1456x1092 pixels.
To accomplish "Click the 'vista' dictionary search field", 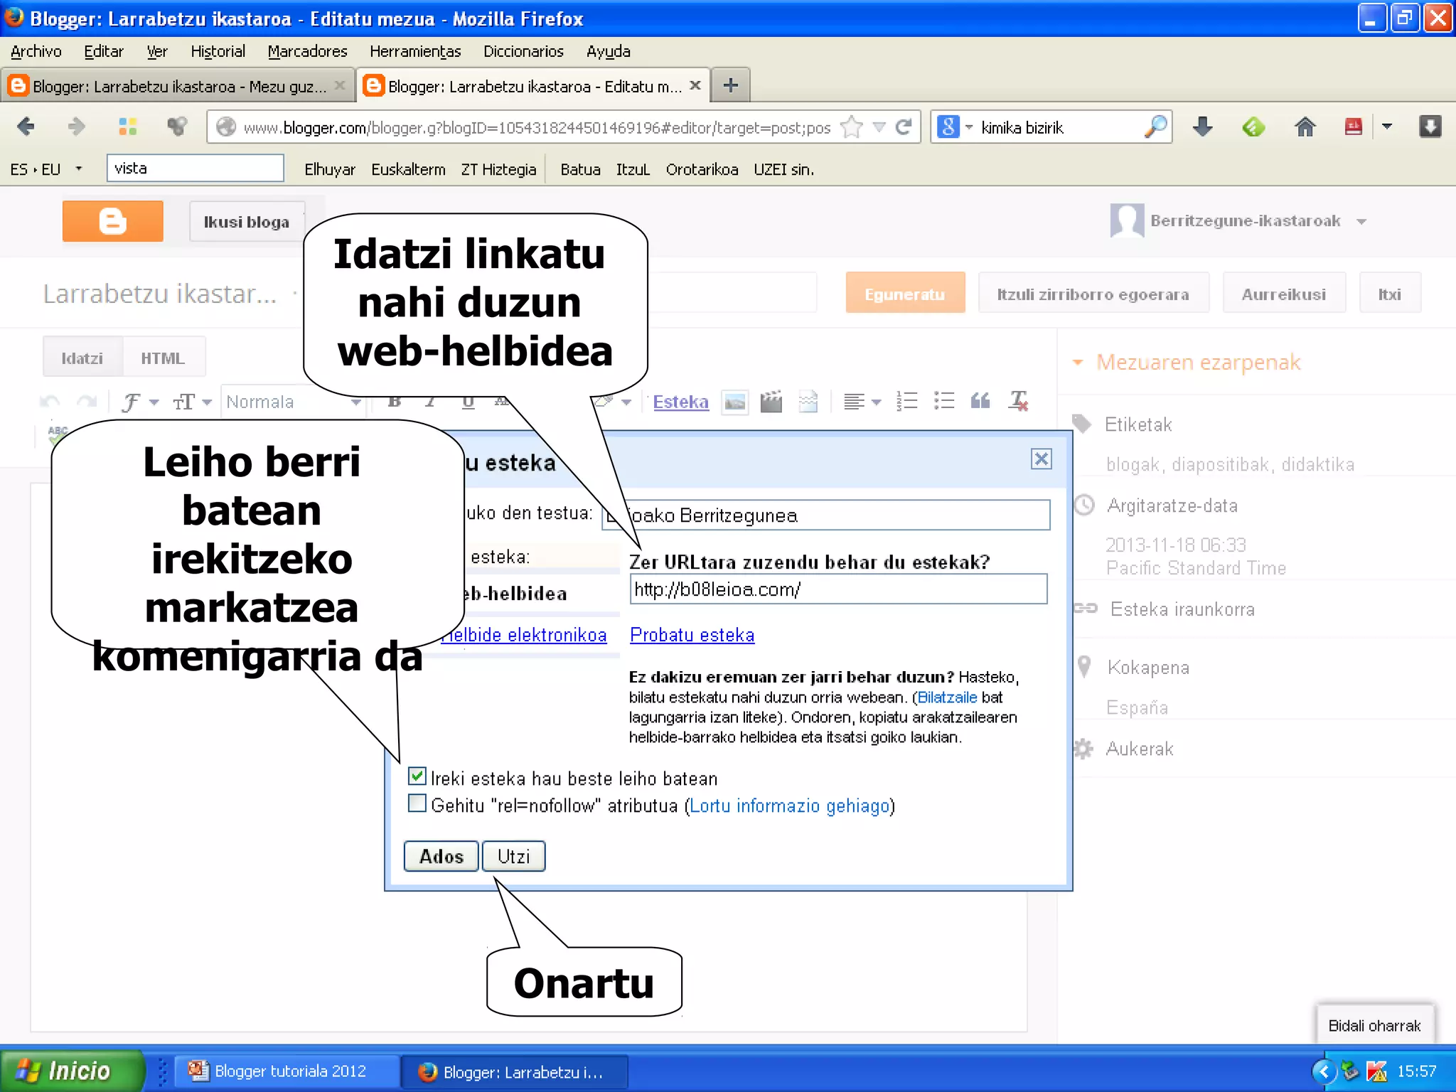I will click(196, 168).
